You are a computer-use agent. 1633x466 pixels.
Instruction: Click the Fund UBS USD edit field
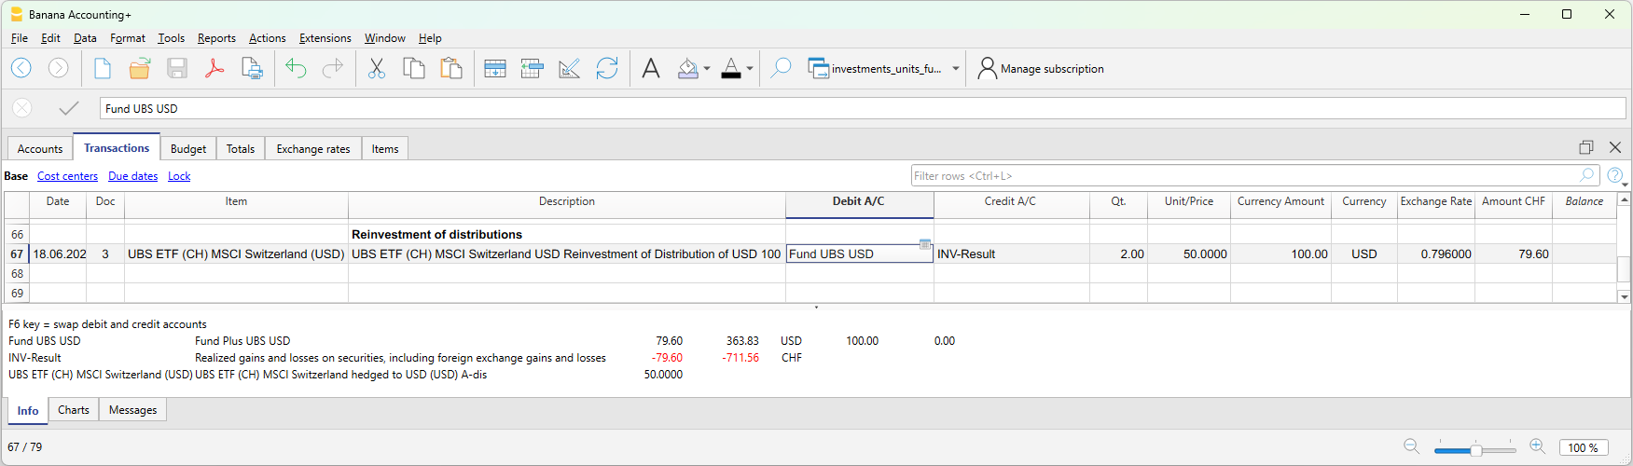863,108
